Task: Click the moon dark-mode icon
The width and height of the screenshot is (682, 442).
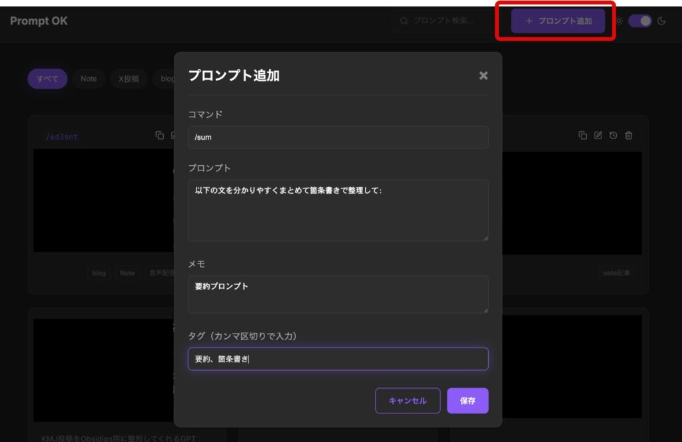Action: pyautogui.click(x=661, y=21)
